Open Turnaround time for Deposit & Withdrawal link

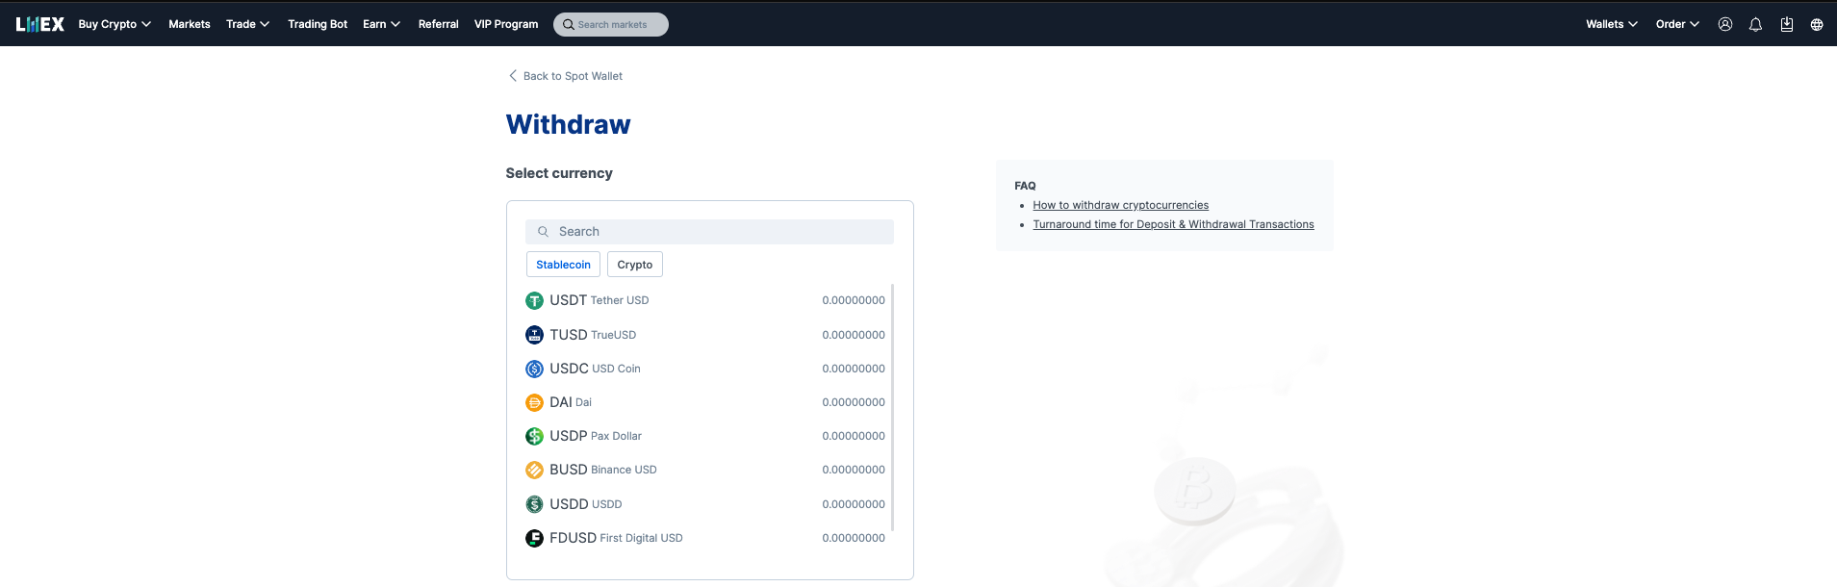point(1173,224)
